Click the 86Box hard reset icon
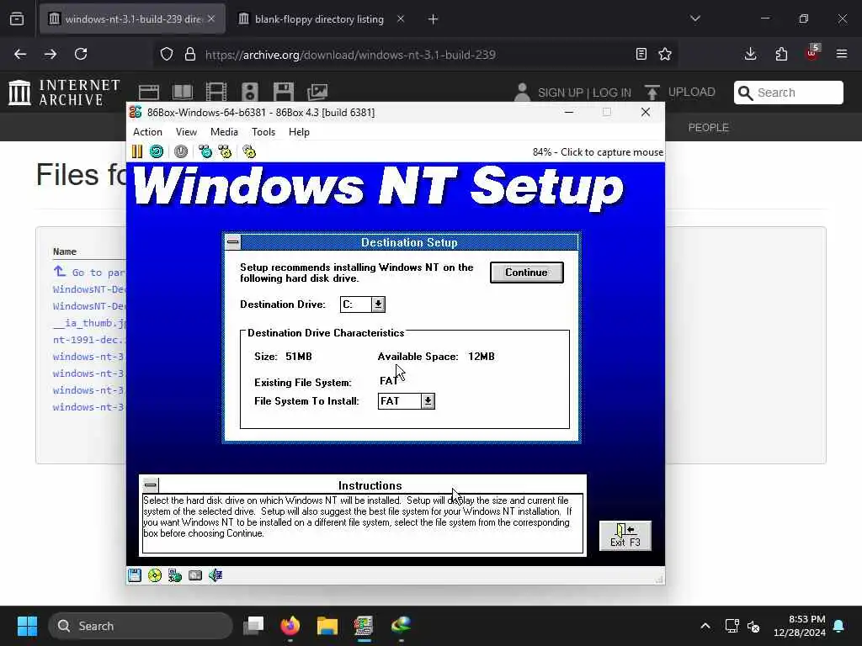Image resolution: width=862 pixels, height=646 pixels. (x=157, y=151)
